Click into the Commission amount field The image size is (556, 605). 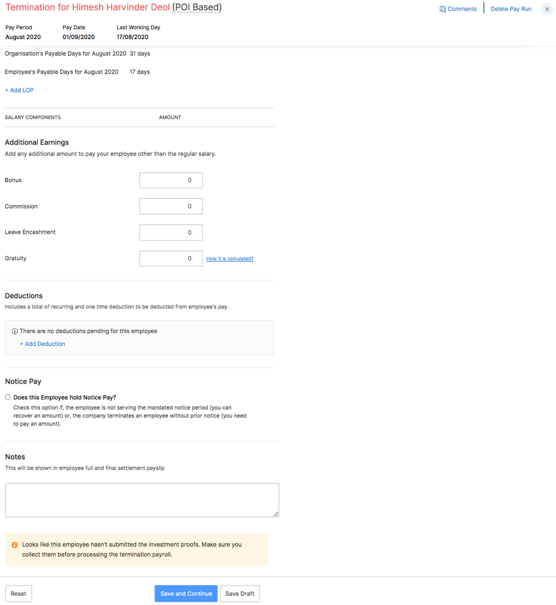171,206
